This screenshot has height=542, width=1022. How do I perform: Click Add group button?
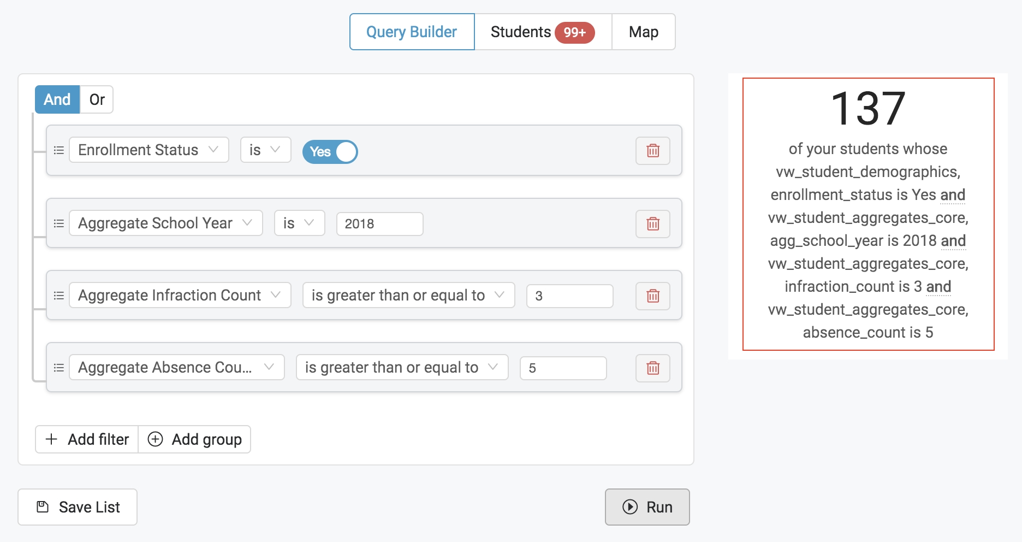pyautogui.click(x=195, y=439)
